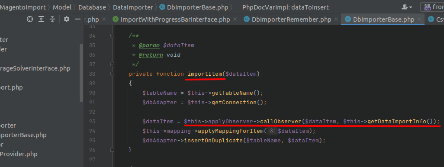This screenshot has width=444, height=167.
Task: Click applyMappingForItem on line 94
Action: [231, 131]
